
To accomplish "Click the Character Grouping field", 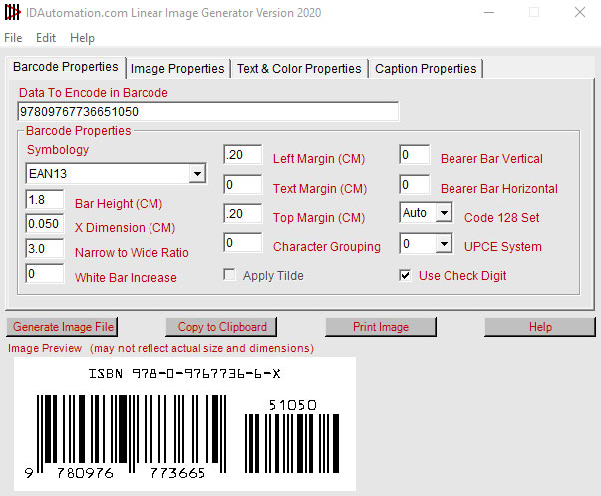I will (243, 242).
